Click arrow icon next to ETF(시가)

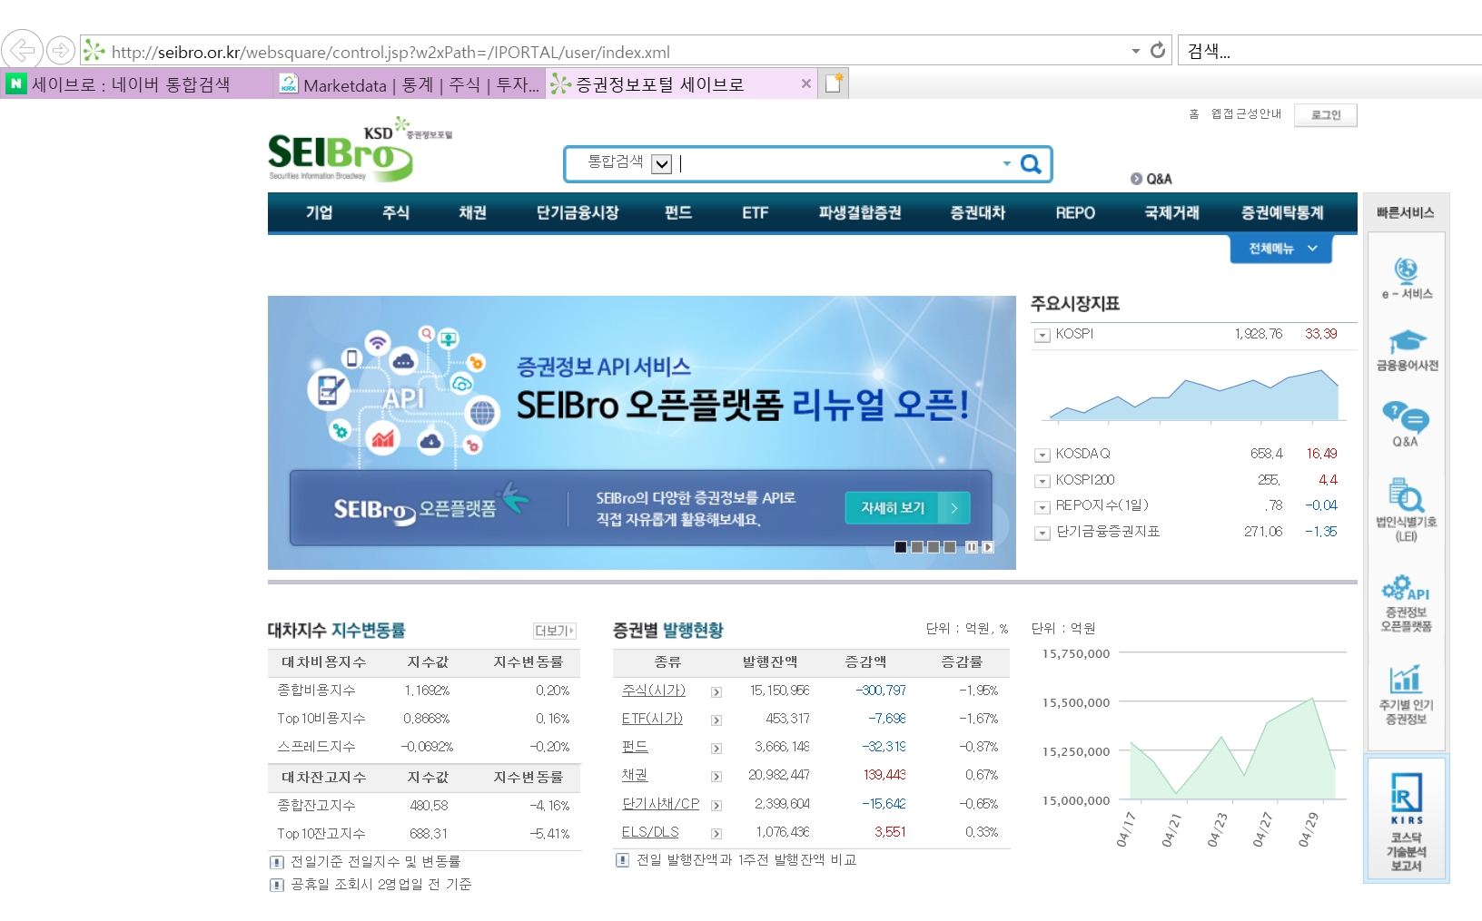point(716,720)
